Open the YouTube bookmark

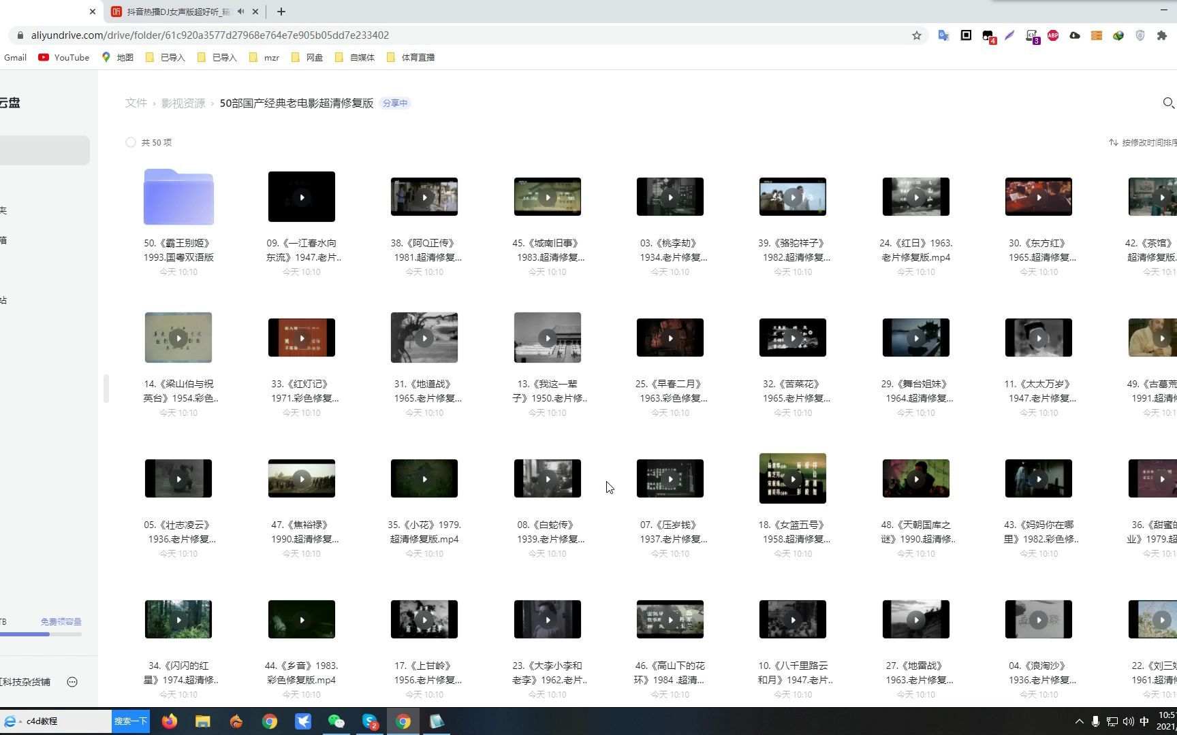pos(64,57)
